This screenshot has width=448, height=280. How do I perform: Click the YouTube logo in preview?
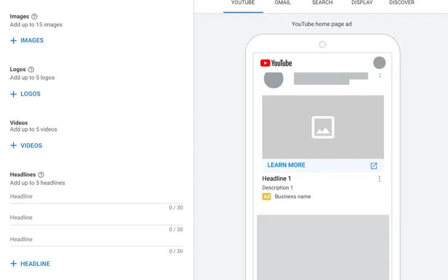[276, 63]
